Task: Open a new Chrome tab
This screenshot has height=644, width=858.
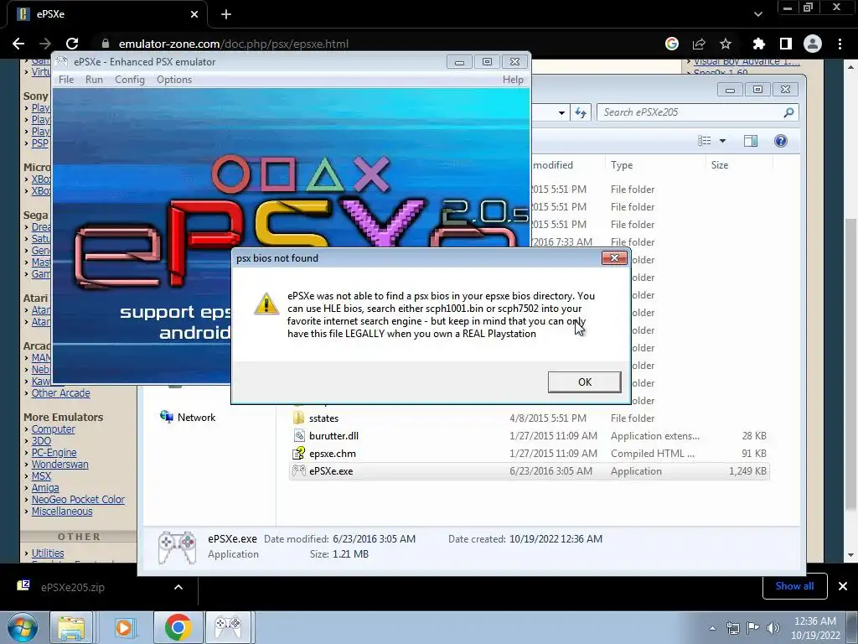Action: 226,14
